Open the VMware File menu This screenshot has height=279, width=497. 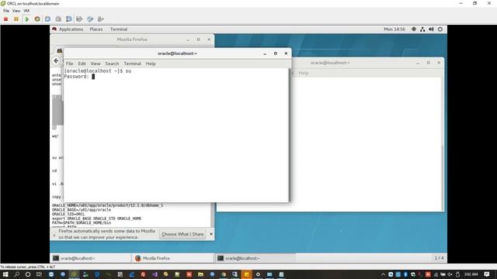click(6, 11)
